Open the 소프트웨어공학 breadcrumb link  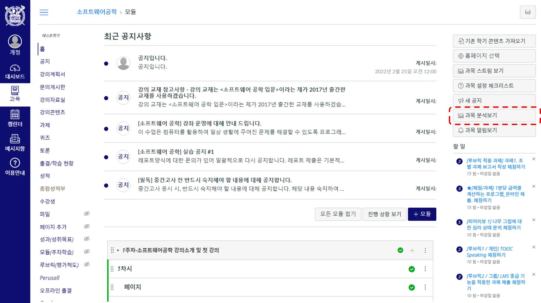pos(97,12)
